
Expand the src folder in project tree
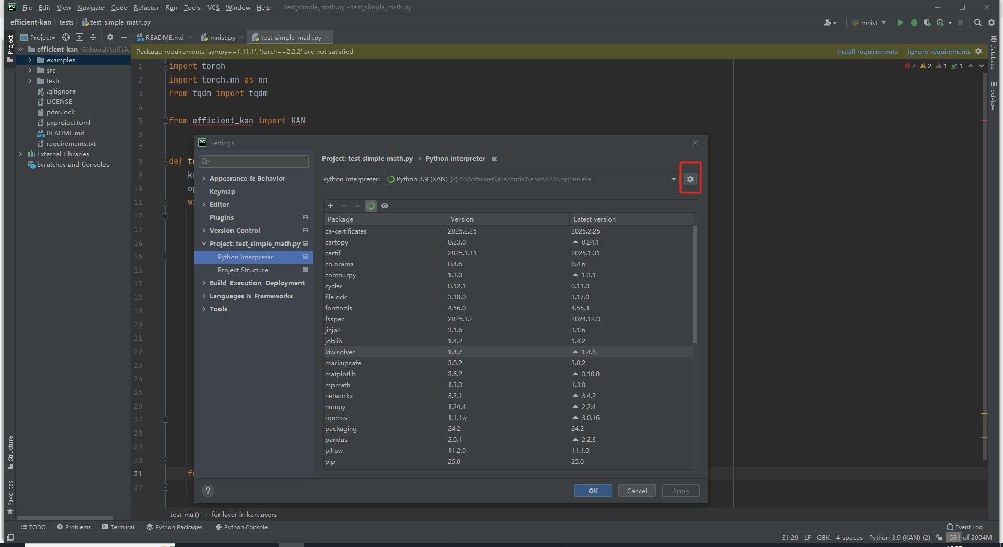[30, 71]
